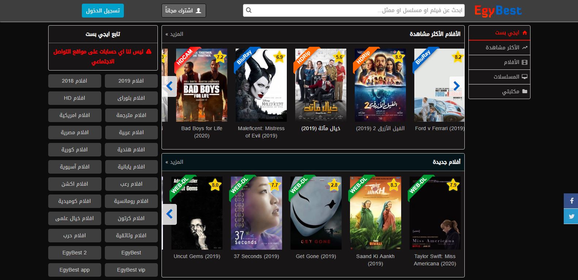Click افلام رومانسية category button
Viewport: 578px width, 280px height.
[x=131, y=201]
